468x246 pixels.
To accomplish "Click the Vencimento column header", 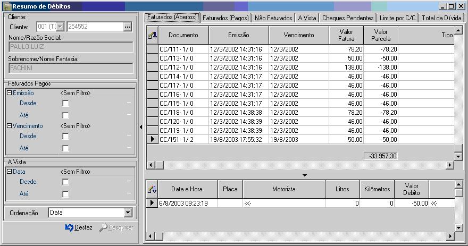I will pyautogui.click(x=298, y=35).
